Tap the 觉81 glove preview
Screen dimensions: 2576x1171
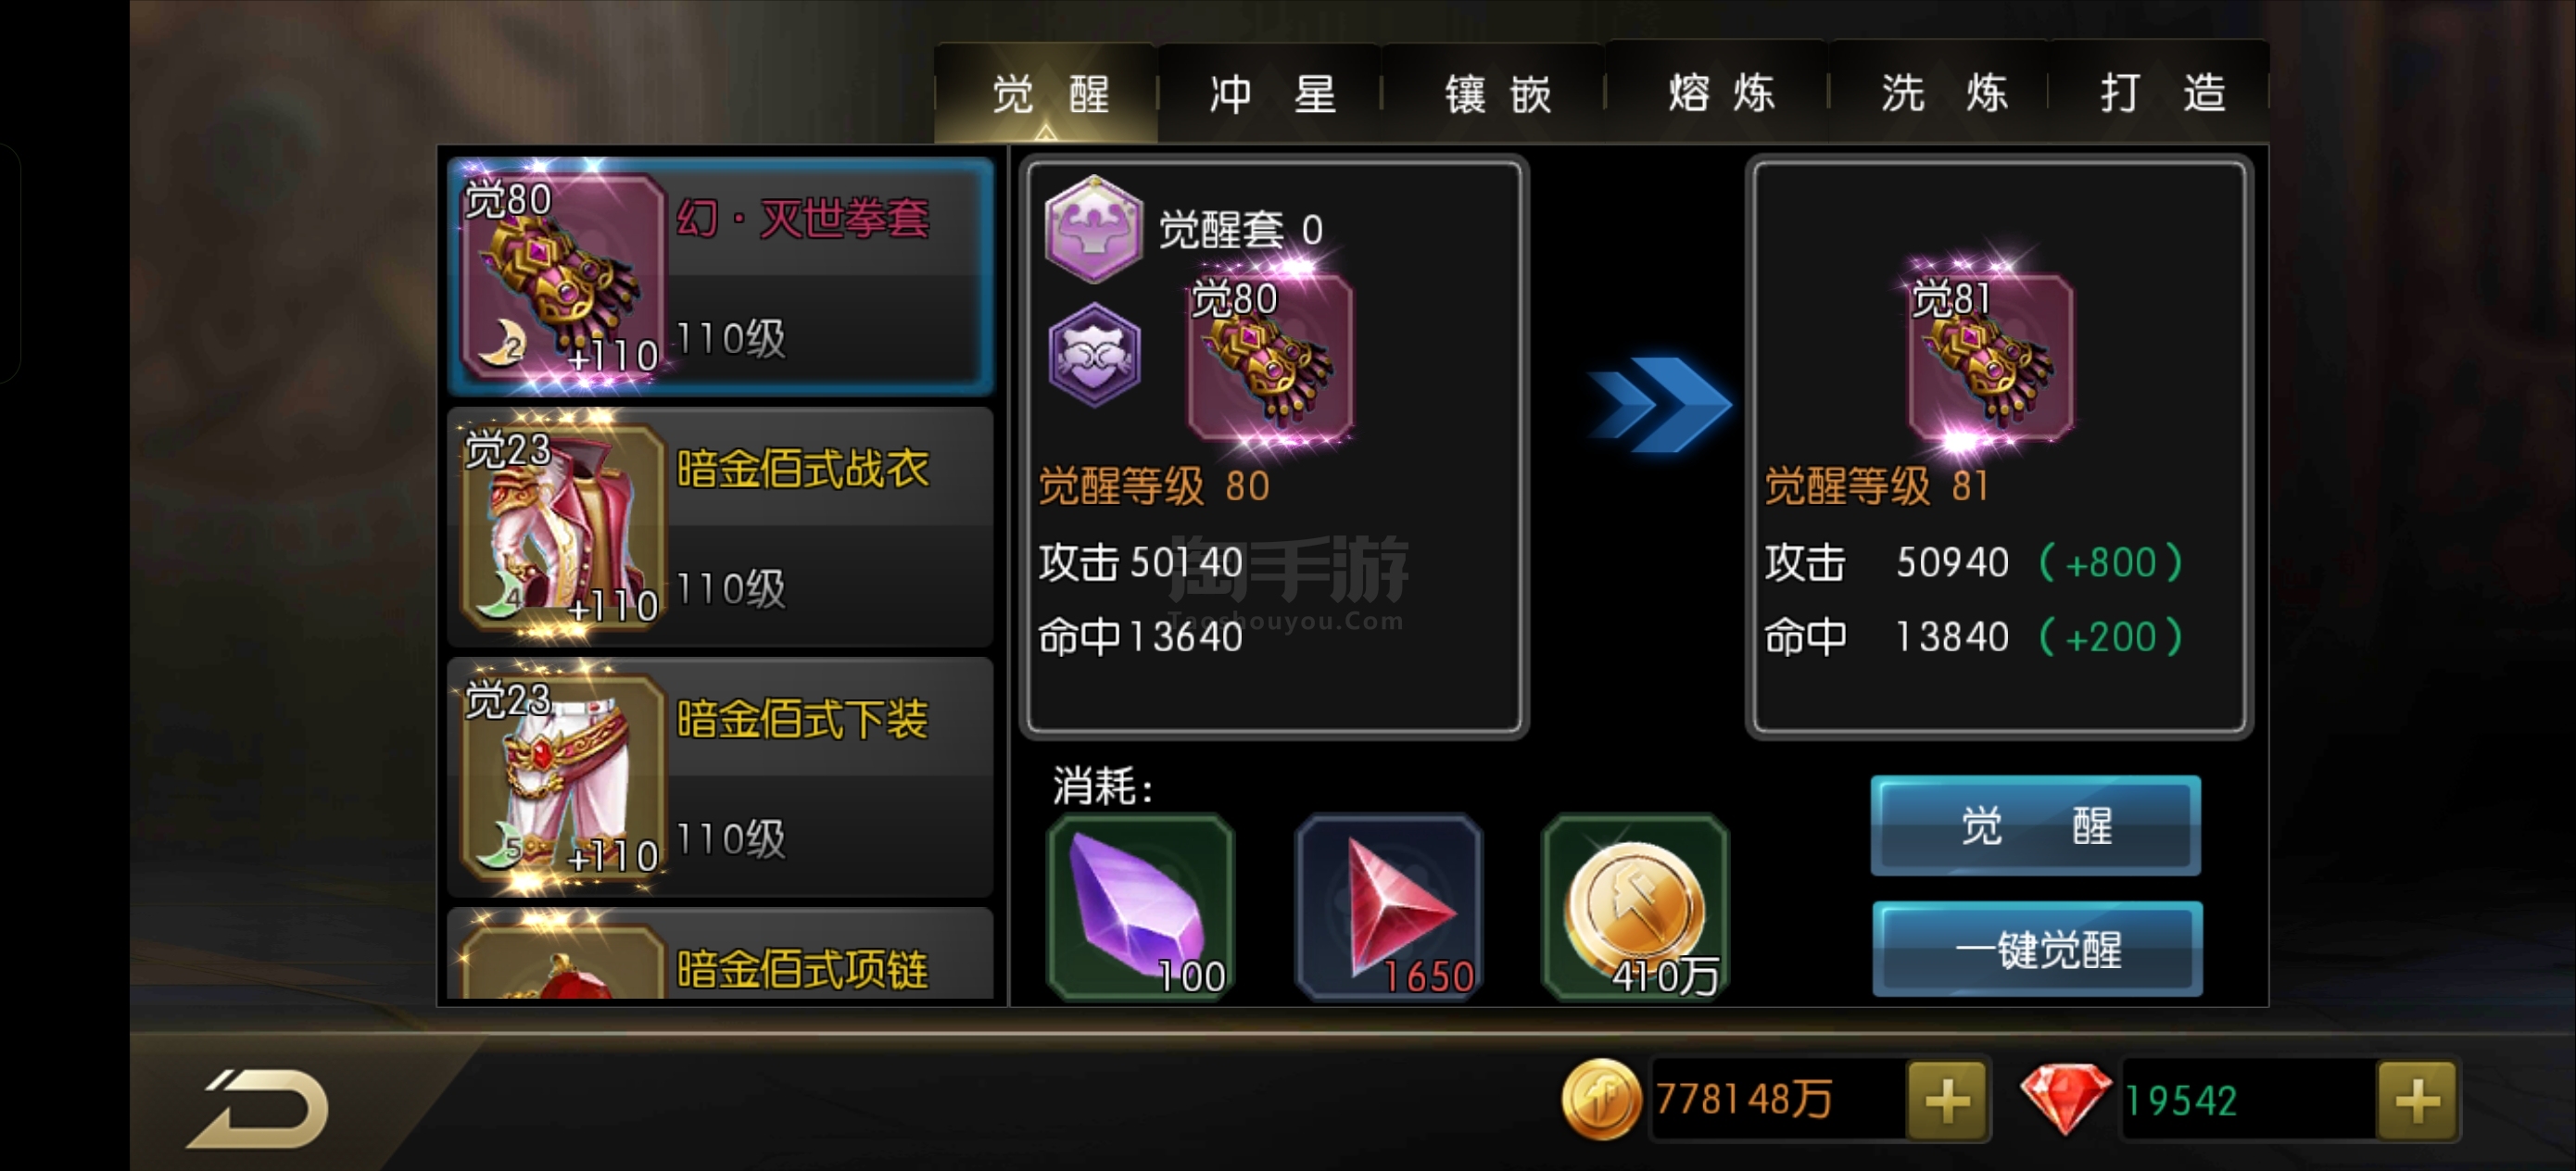tap(1990, 357)
